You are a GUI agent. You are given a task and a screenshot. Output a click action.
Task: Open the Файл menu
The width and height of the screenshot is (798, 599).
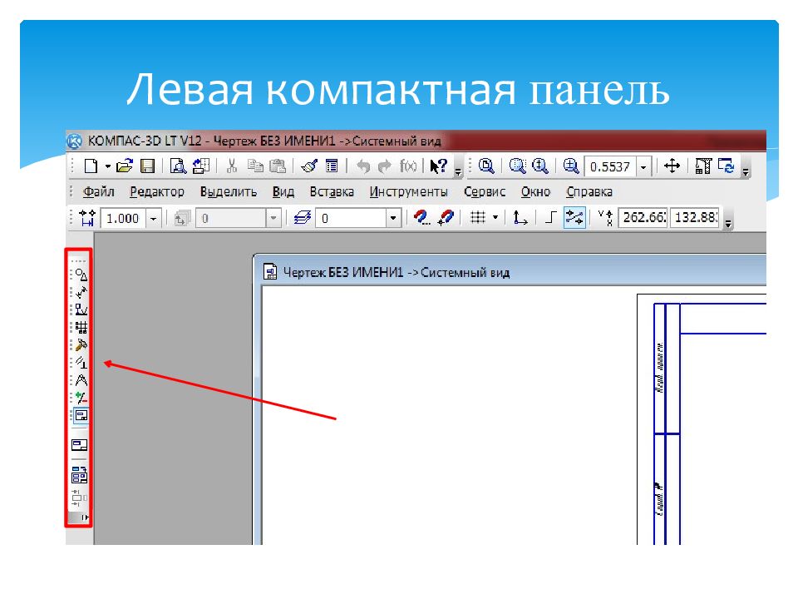[x=99, y=192]
